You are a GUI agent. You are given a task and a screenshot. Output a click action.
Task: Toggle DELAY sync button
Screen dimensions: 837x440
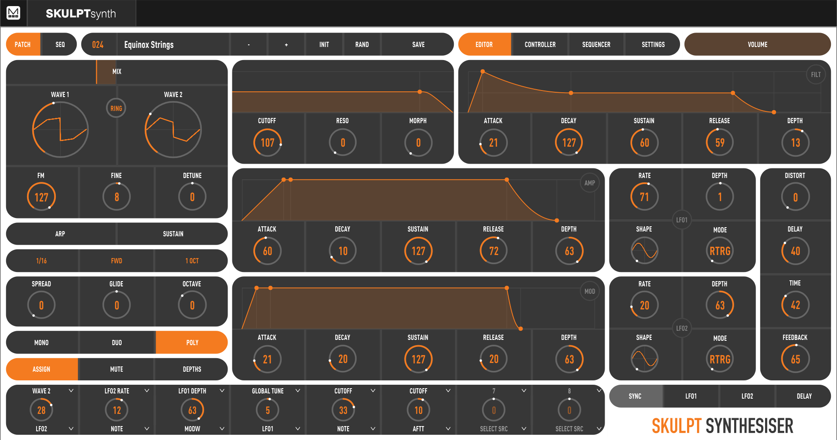804,396
